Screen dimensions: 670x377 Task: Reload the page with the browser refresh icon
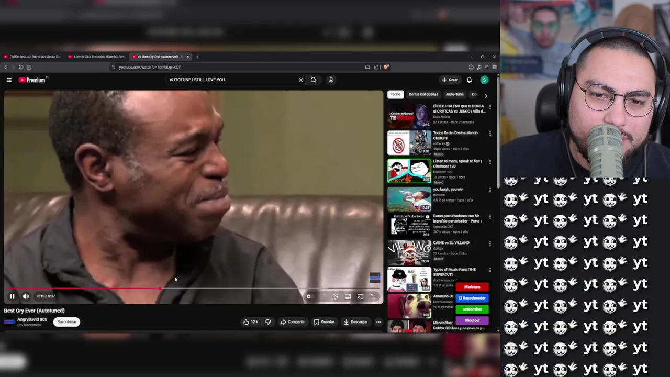coord(21,67)
